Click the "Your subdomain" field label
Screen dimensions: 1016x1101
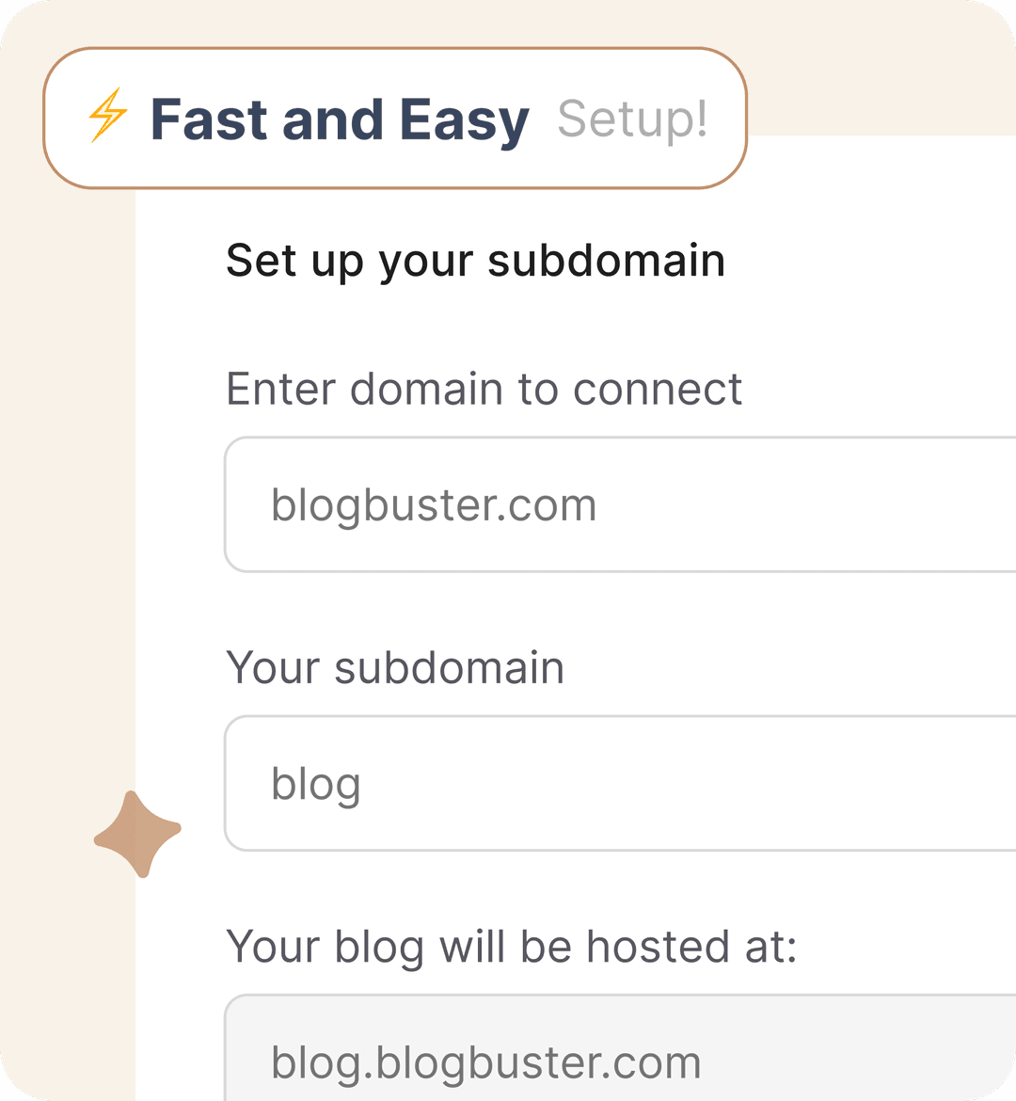point(395,668)
